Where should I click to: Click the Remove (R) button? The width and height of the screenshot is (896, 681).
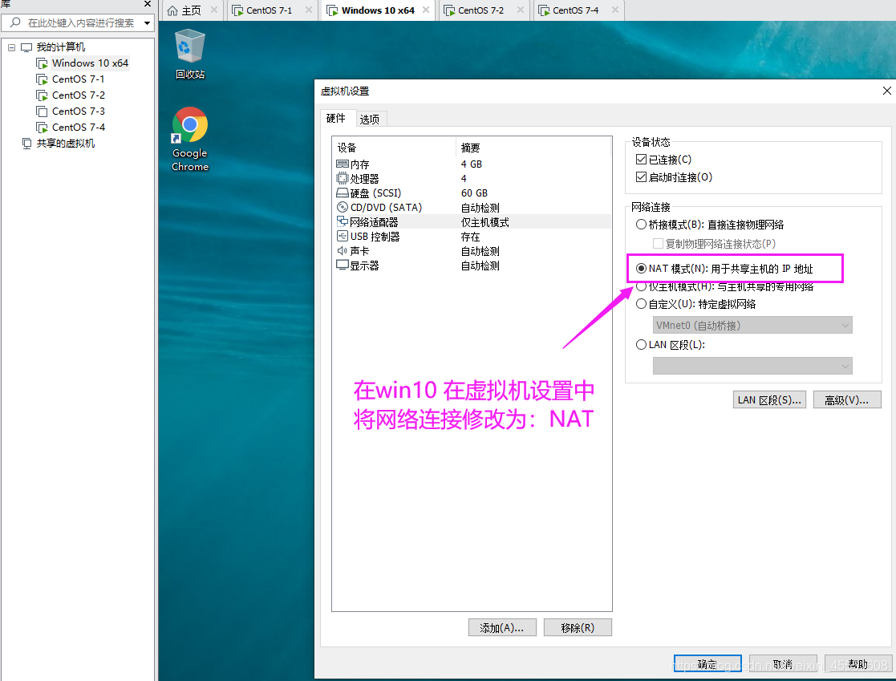click(x=578, y=627)
